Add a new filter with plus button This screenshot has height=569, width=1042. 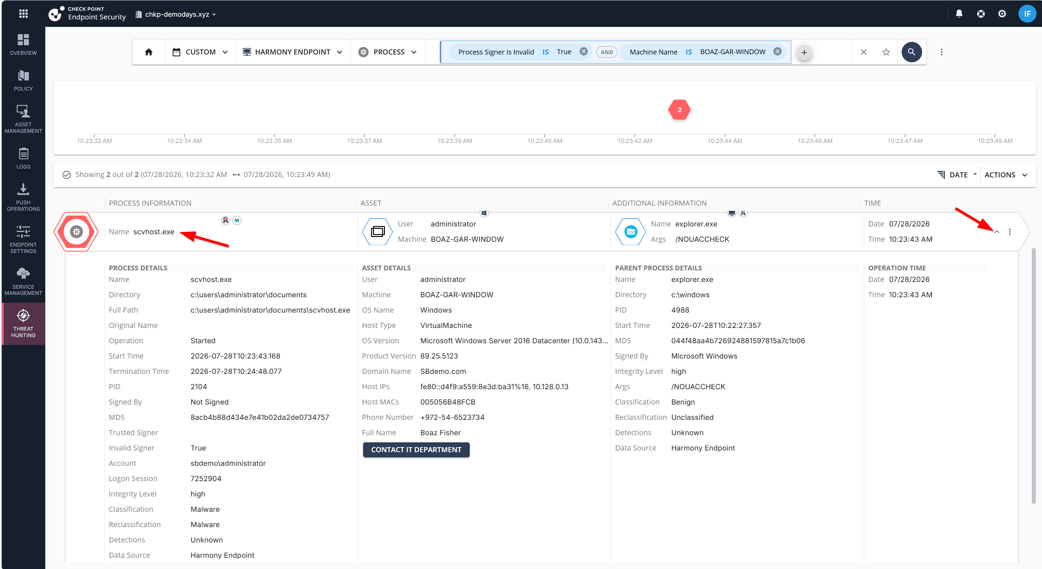coord(804,52)
